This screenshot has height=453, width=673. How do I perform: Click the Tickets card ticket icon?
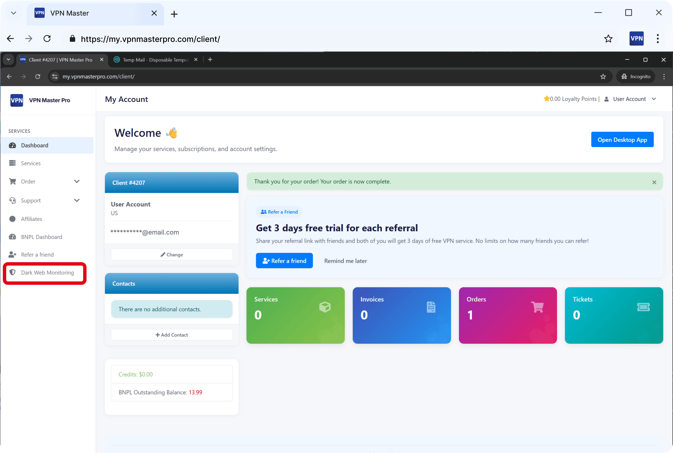643,307
